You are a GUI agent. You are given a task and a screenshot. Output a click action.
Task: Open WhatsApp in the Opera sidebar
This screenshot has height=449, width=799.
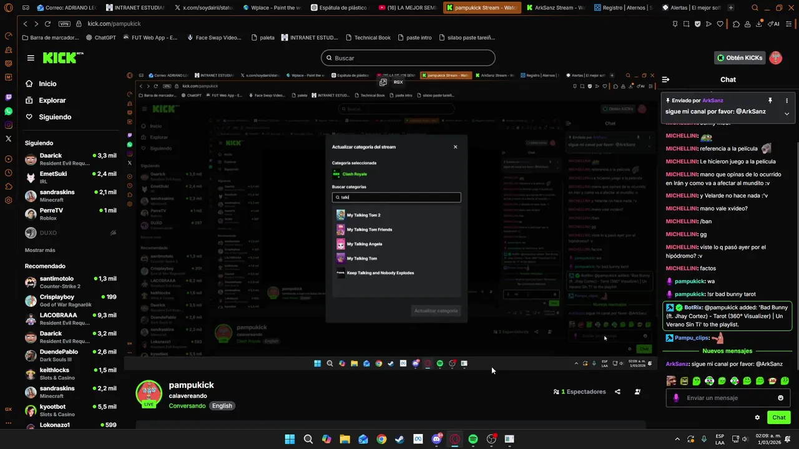[x=8, y=111]
